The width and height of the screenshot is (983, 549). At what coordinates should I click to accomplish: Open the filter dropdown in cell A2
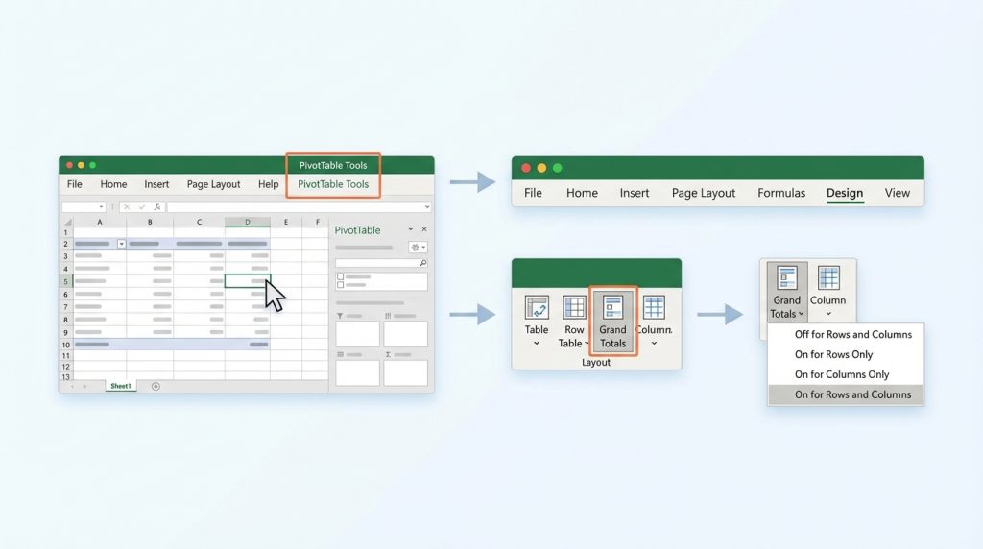[122, 244]
